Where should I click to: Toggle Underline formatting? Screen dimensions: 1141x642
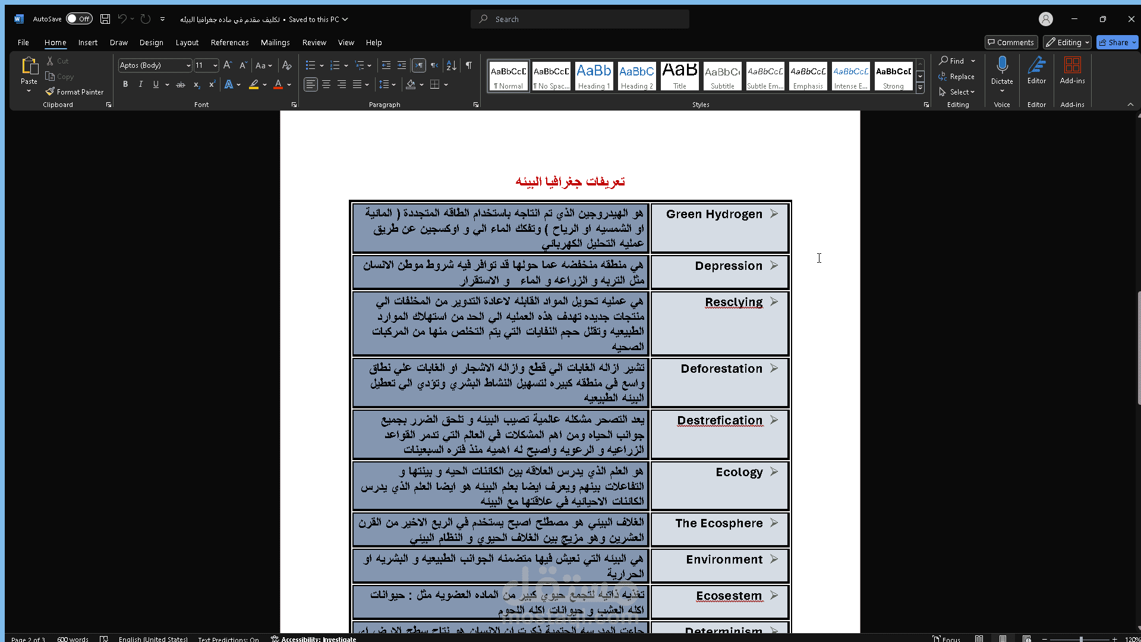click(x=156, y=84)
